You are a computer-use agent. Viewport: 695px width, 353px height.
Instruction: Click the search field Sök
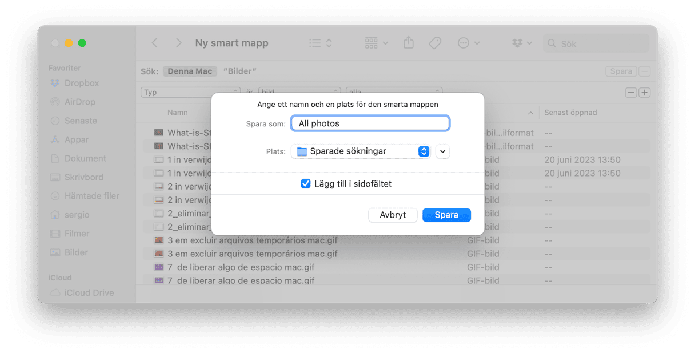(x=596, y=43)
